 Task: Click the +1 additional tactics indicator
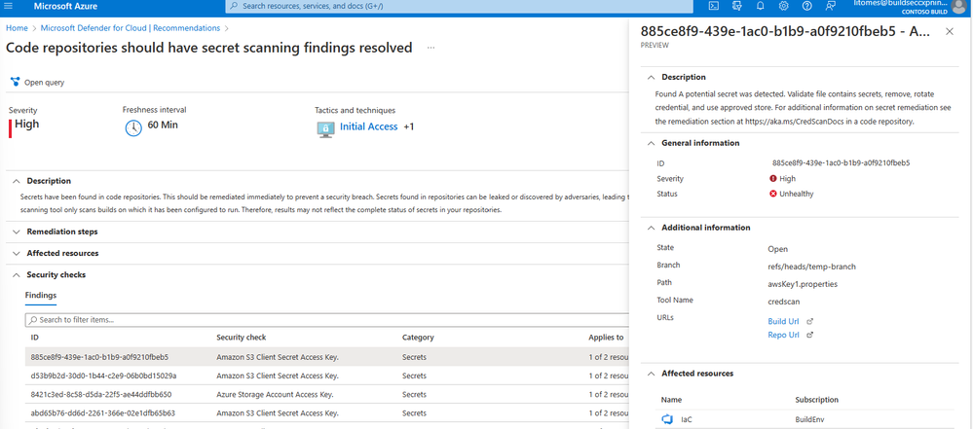[x=409, y=127]
